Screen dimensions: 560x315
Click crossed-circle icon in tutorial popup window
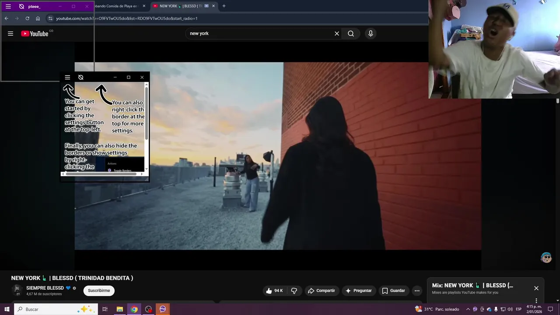81,77
